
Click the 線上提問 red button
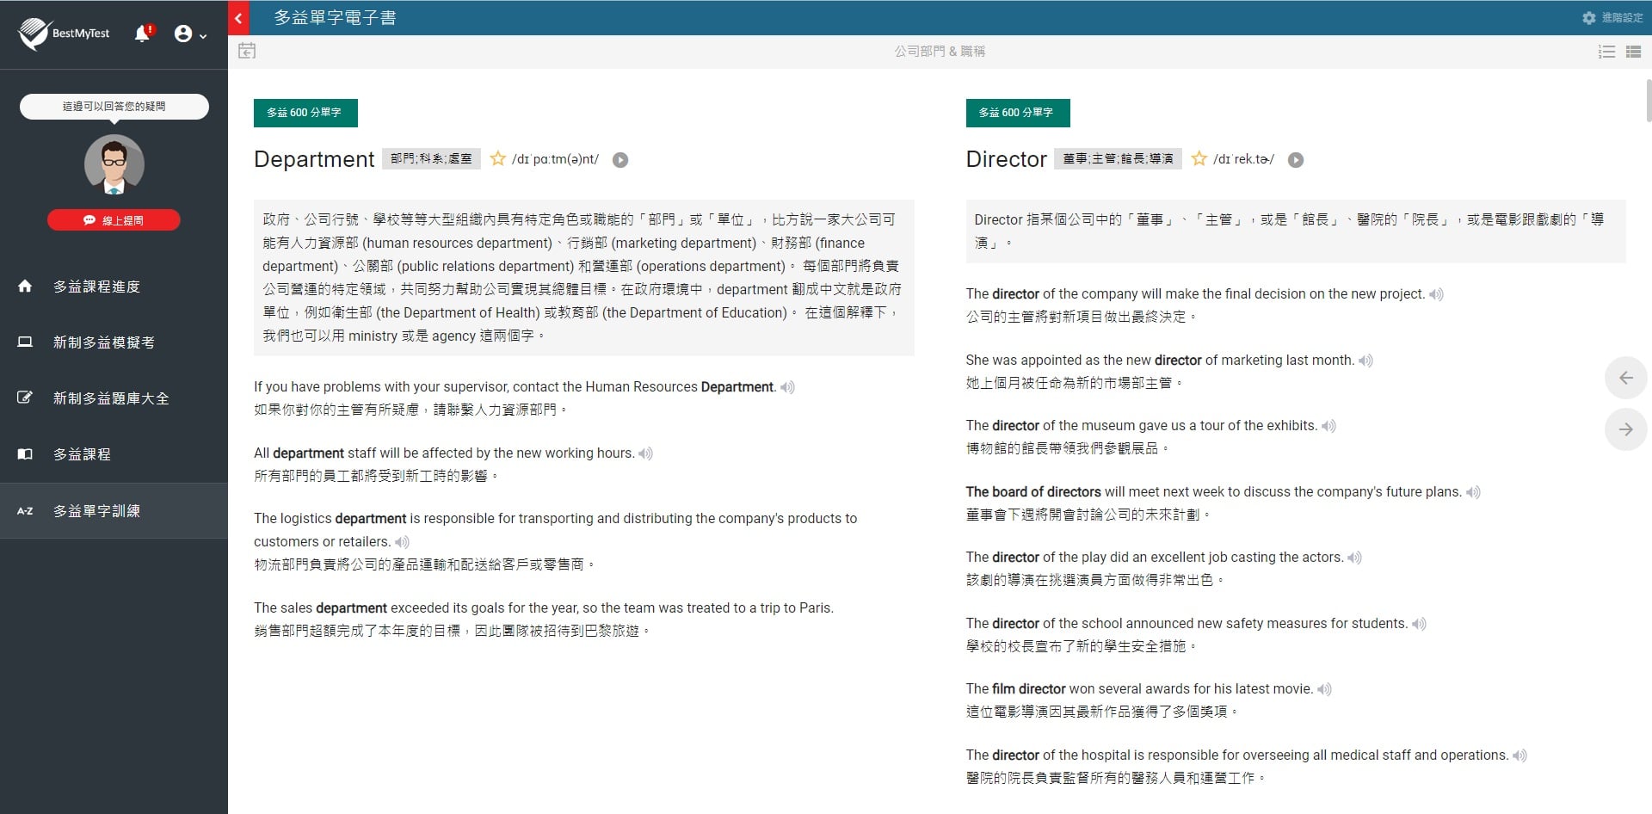click(114, 220)
